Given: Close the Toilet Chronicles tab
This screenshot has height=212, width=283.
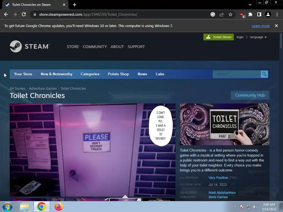Looking at the screenshot, I should tap(64, 5).
